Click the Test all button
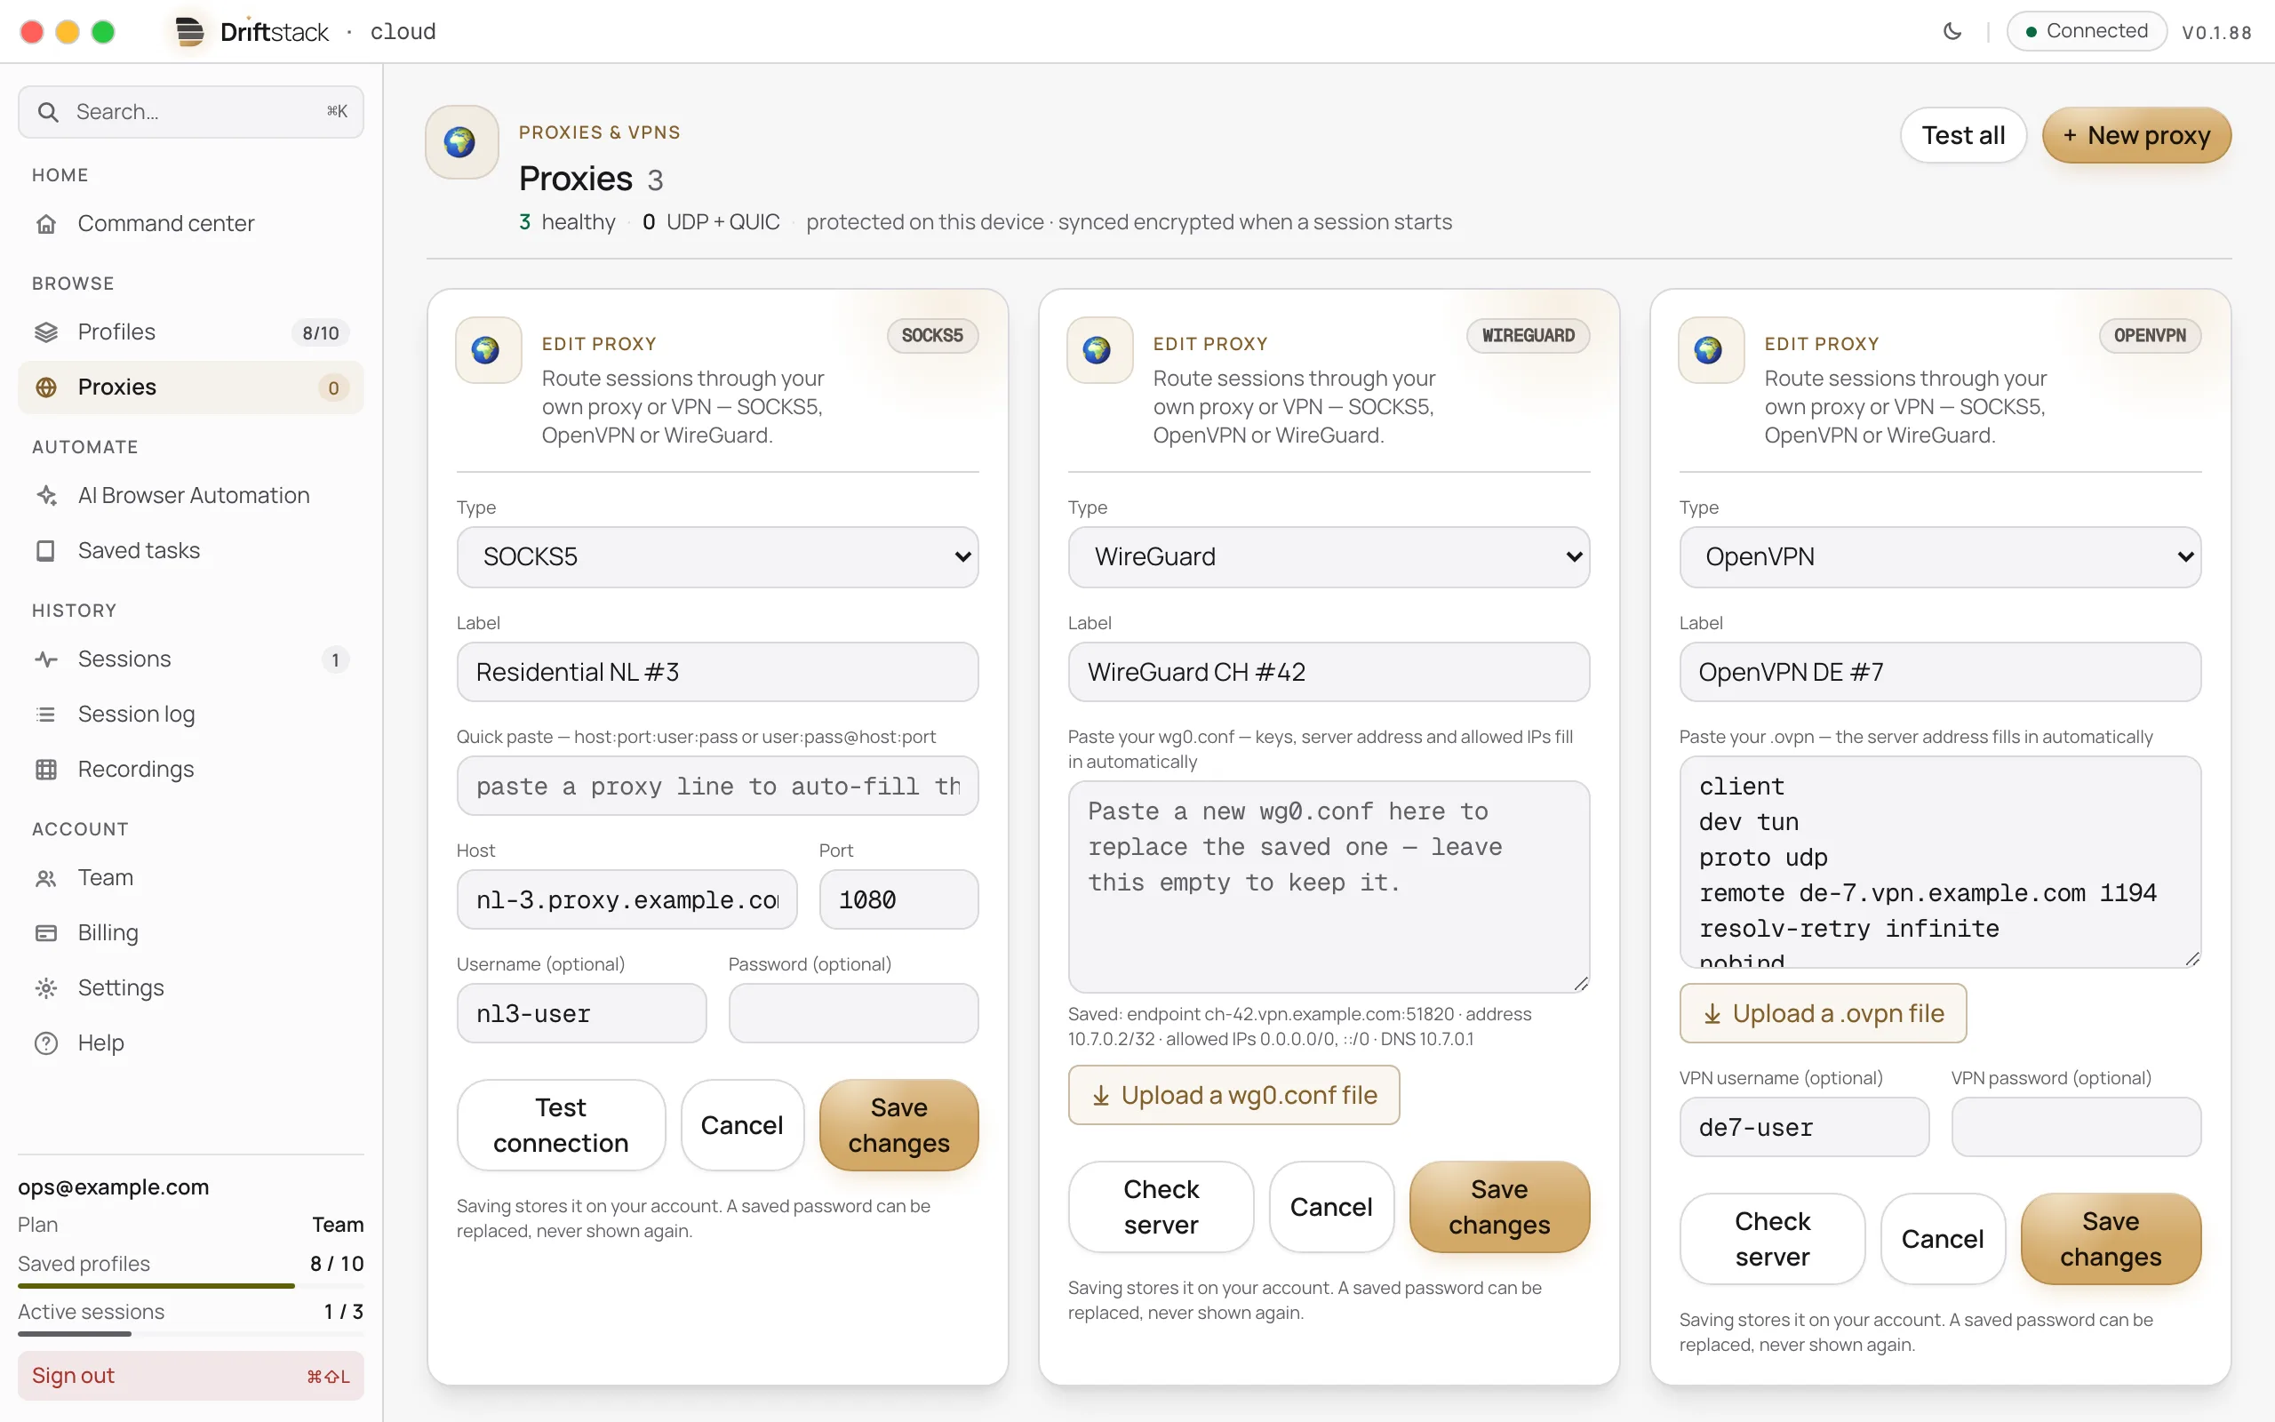The image size is (2275, 1422). 1963,135
